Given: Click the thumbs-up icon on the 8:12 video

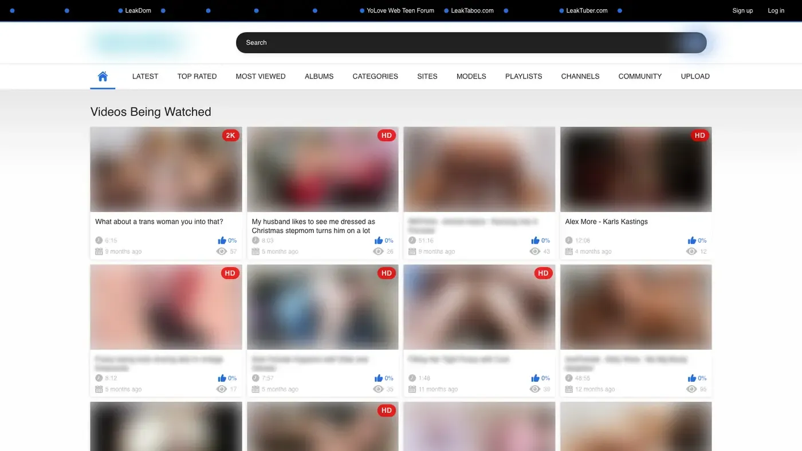Looking at the screenshot, I should coord(222,378).
